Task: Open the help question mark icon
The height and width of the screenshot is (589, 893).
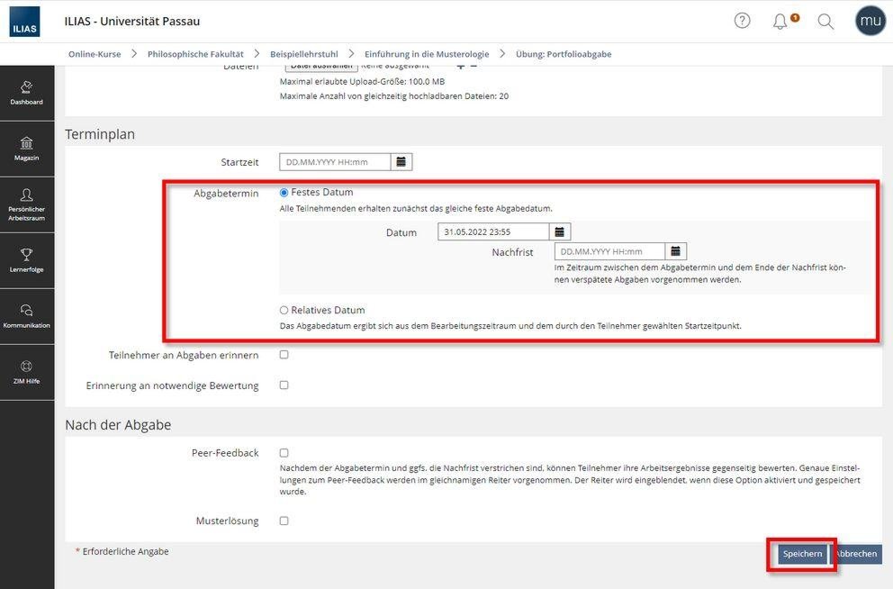Action: tap(742, 21)
